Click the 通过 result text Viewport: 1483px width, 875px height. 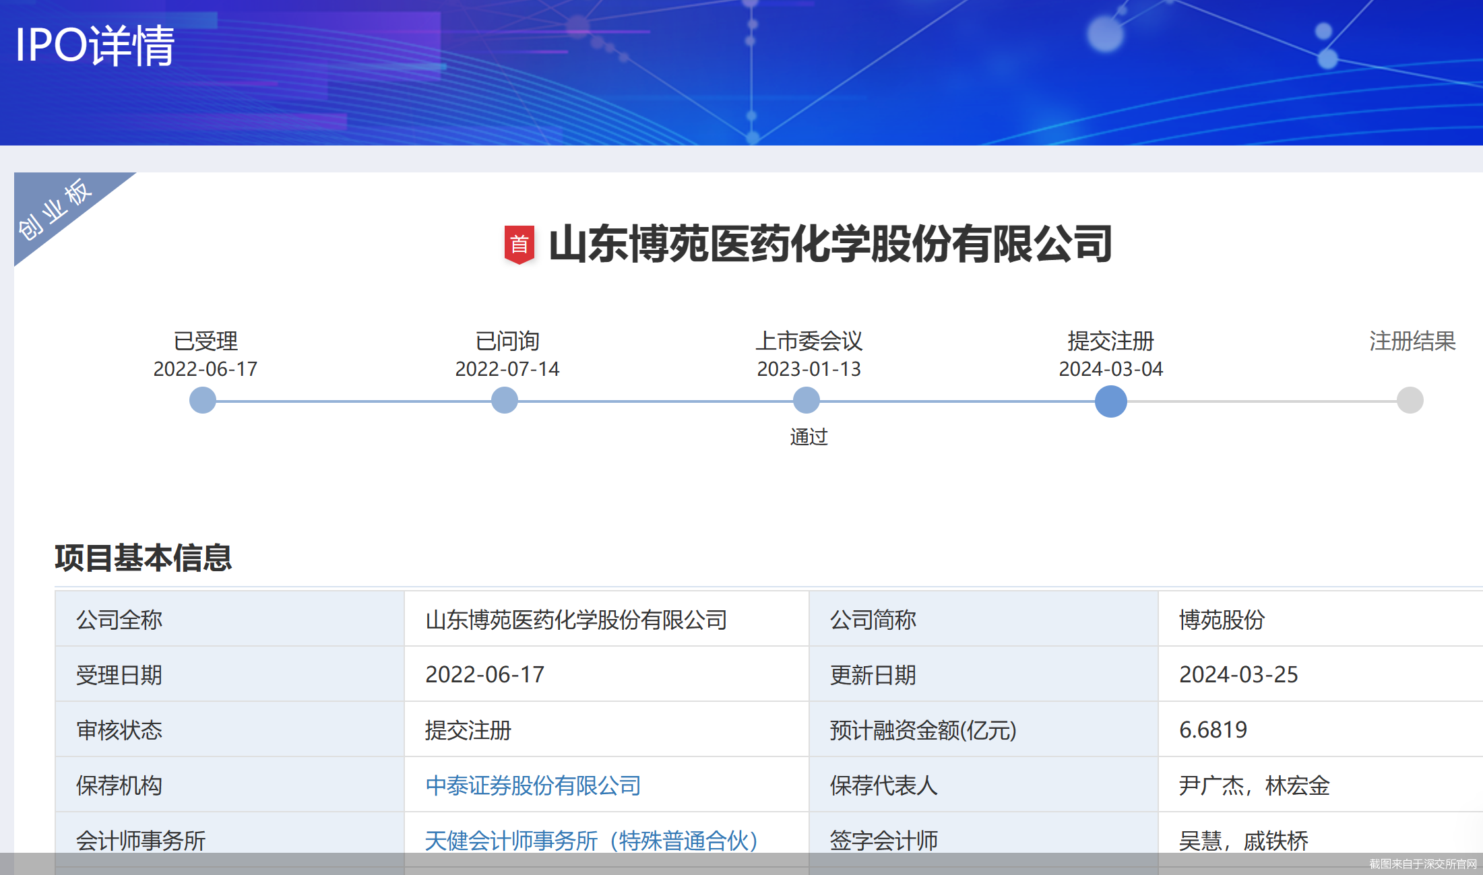point(809,437)
